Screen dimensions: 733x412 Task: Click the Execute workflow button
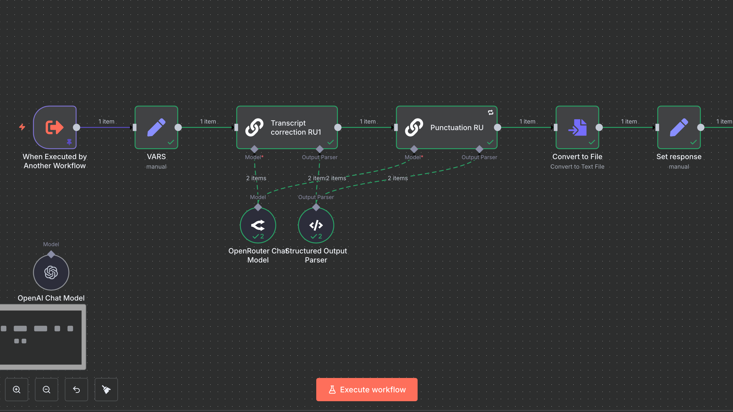tap(367, 389)
